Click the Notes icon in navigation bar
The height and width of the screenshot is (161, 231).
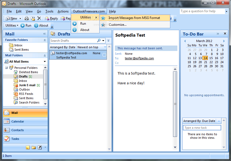pos(28,147)
